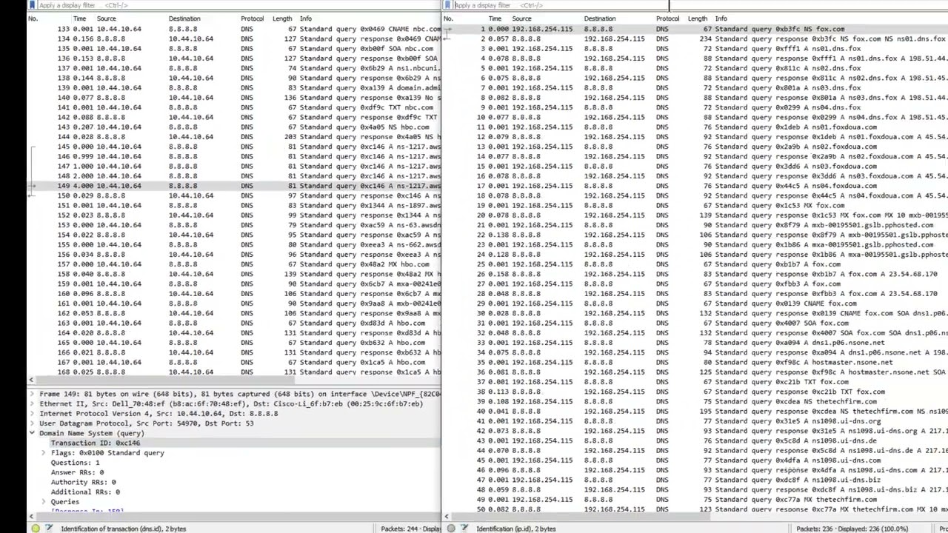
Task: Expand the Frame 149 tree row
Action: (x=32, y=394)
